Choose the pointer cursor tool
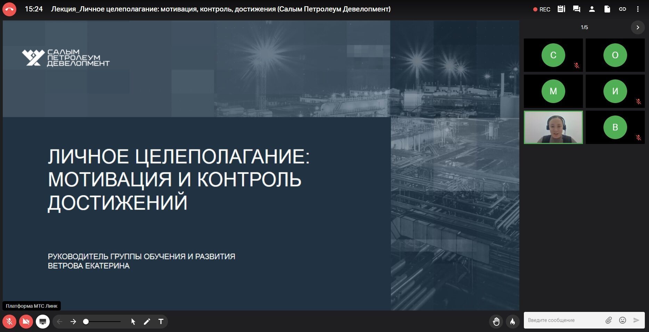The image size is (649, 332). [133, 322]
